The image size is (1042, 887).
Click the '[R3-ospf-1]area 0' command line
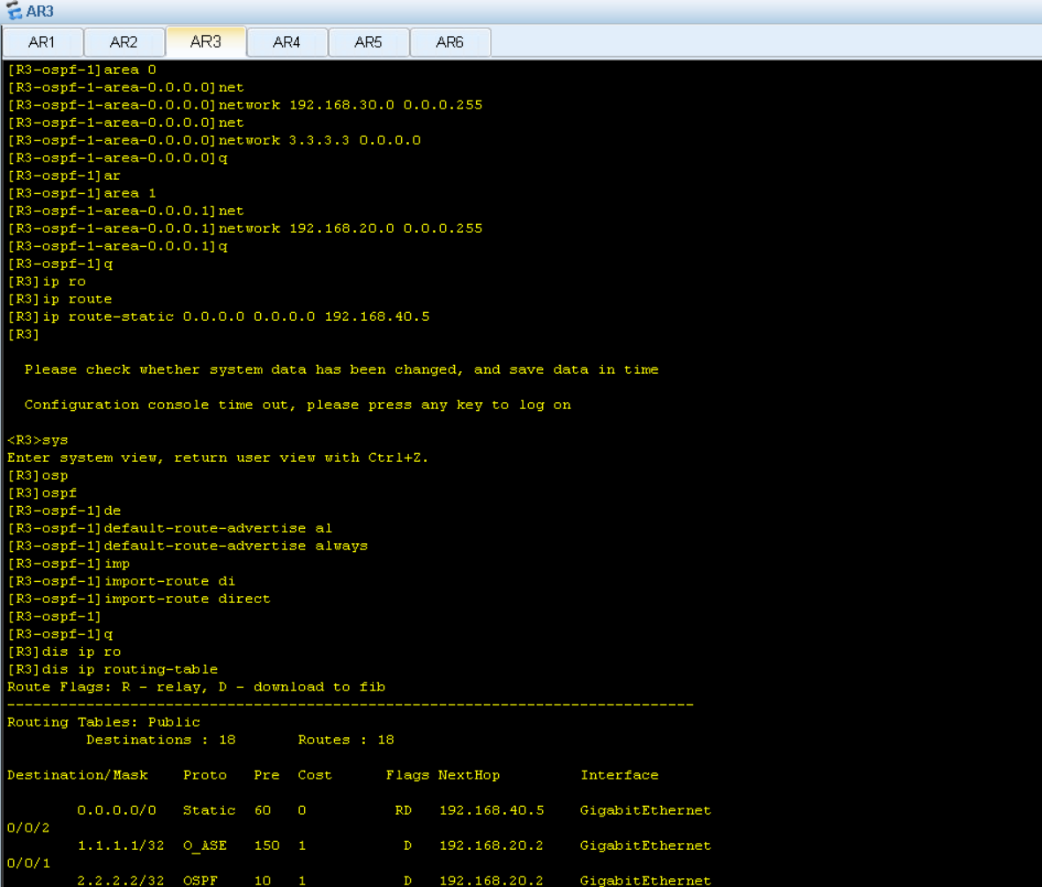82,70
